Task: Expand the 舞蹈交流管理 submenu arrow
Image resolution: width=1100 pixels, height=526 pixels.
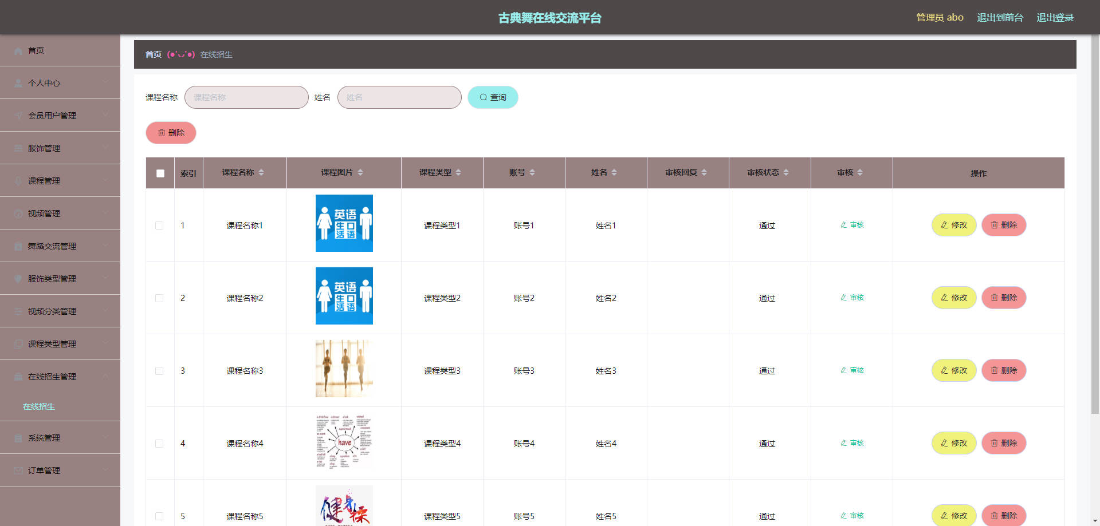Action: pyautogui.click(x=105, y=246)
